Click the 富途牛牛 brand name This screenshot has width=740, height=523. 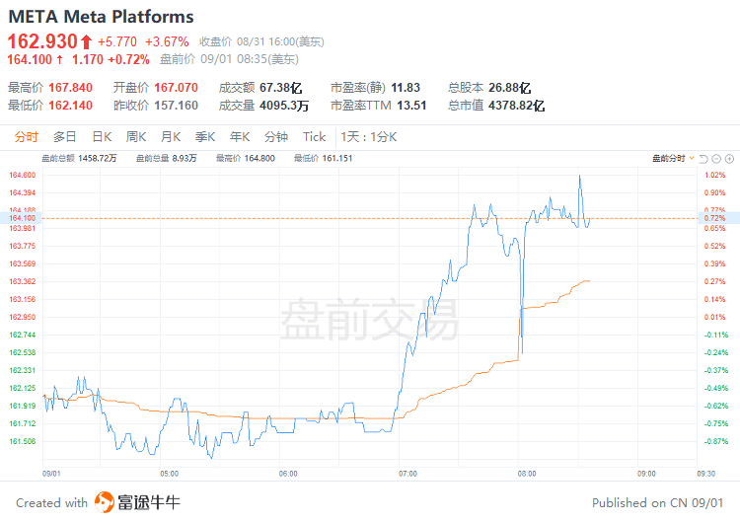[x=149, y=502]
